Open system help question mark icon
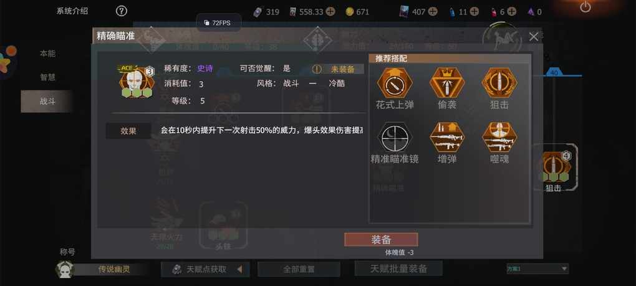Viewport: 636px width, 286px height. [x=122, y=11]
